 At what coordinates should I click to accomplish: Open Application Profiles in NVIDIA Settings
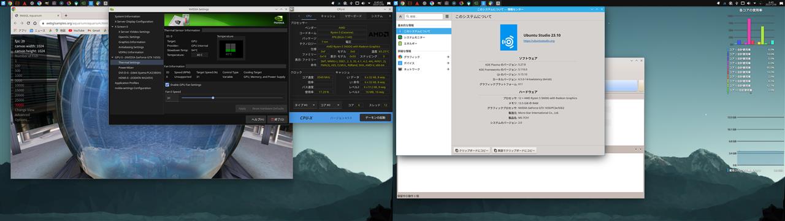126,83
